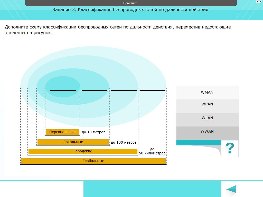Click the Задание 3 title text
This screenshot has width=263, height=197.
tap(130, 9)
